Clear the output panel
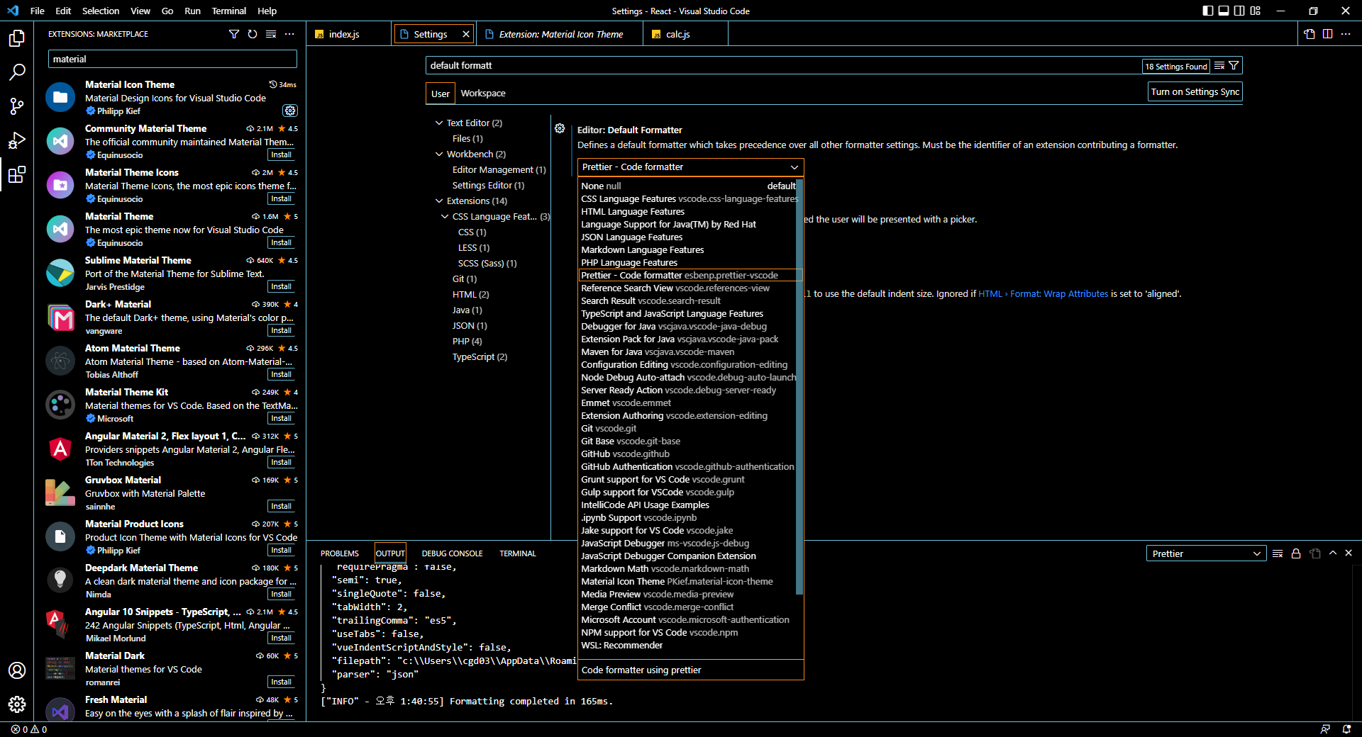 (x=1278, y=553)
